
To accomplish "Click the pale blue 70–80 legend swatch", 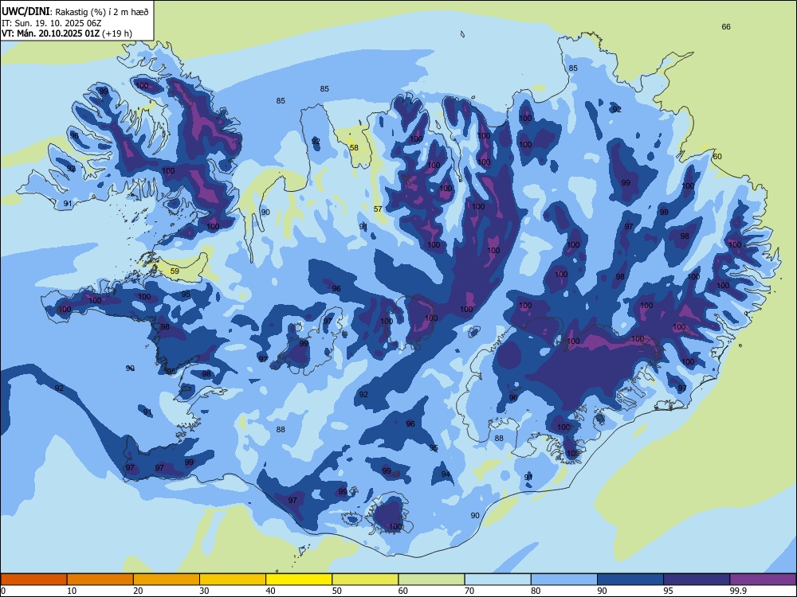I will [498, 579].
